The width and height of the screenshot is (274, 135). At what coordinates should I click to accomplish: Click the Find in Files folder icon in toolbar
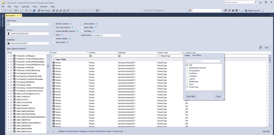(x=190, y=11)
